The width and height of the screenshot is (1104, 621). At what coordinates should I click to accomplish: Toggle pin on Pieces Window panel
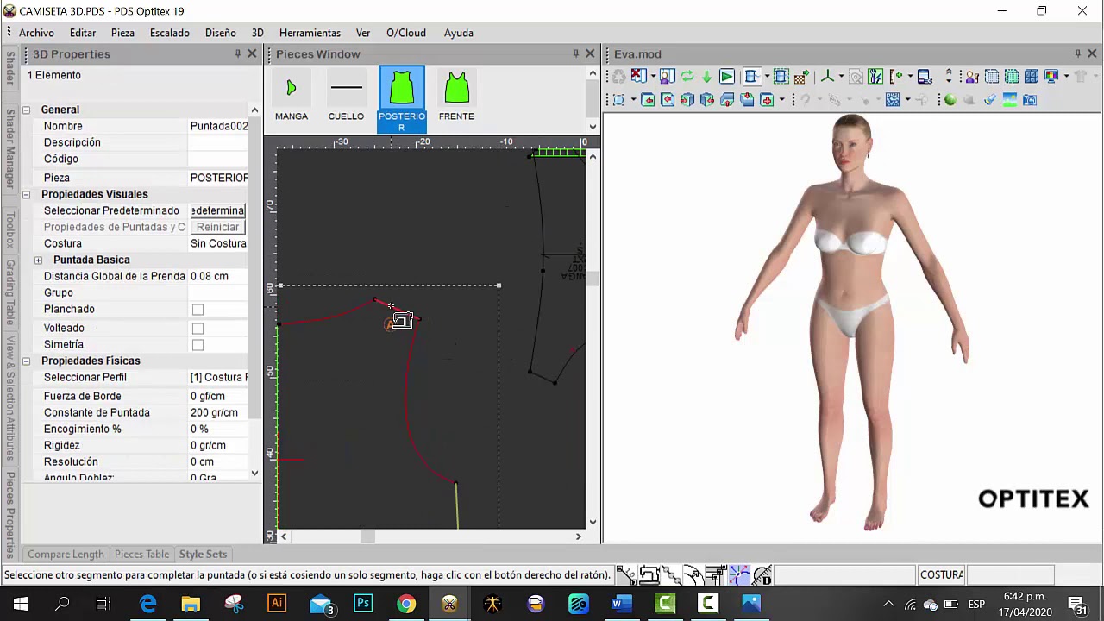pyautogui.click(x=575, y=53)
